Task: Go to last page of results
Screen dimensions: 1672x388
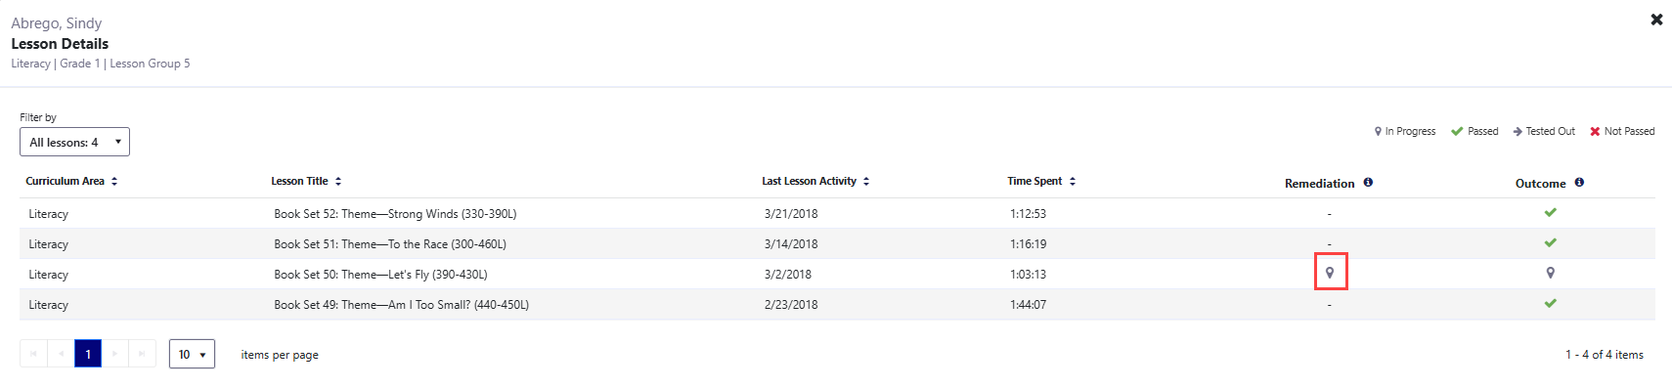Action: coord(143,354)
